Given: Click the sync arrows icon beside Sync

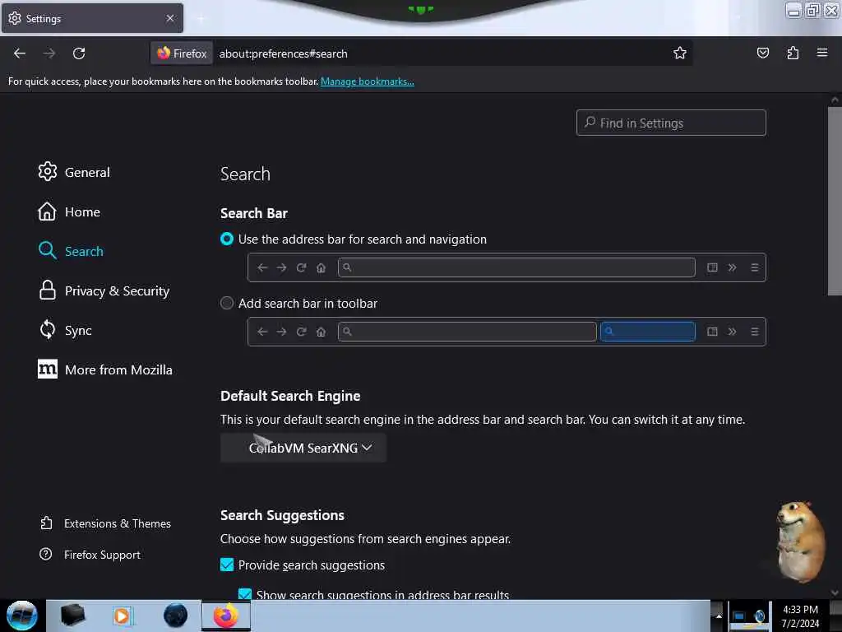Looking at the screenshot, I should [47, 330].
